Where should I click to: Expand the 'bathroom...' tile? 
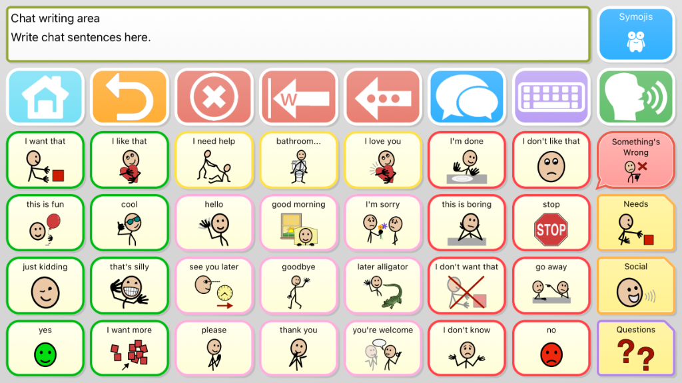298,160
